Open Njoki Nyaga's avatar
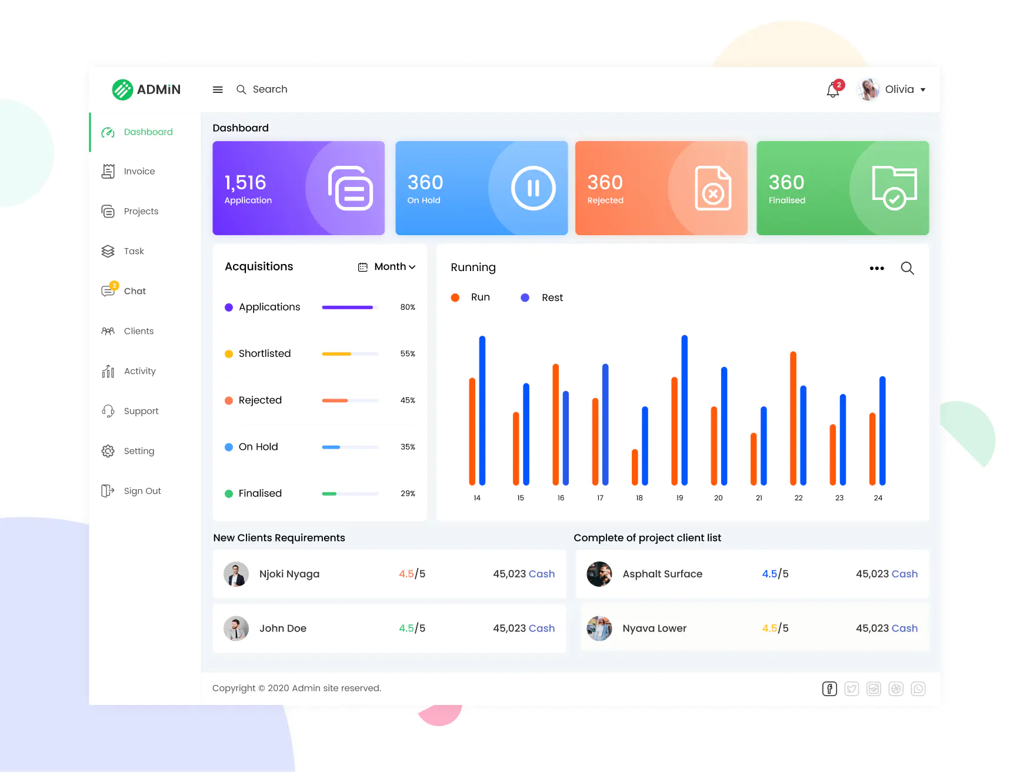 [236, 574]
